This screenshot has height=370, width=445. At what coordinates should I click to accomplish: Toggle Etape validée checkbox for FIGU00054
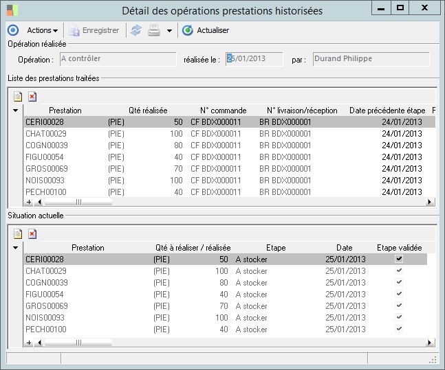[x=399, y=294]
